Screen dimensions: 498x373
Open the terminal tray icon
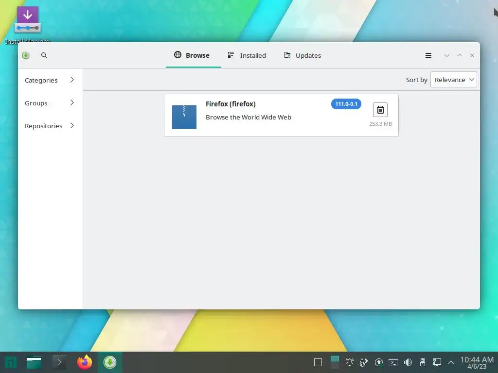(393, 362)
